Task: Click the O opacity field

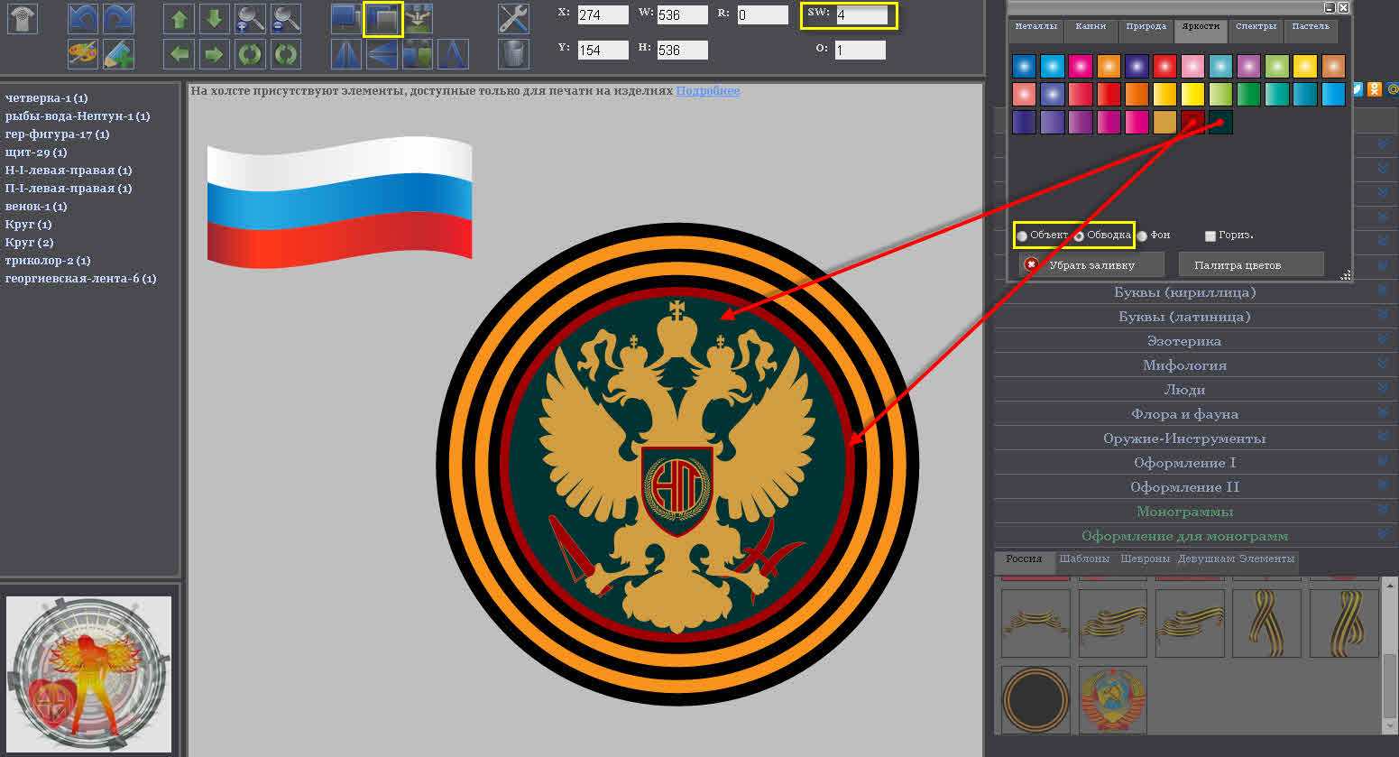Action: click(860, 50)
